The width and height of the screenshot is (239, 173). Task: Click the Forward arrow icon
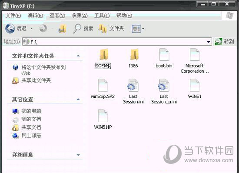[x=43, y=28]
